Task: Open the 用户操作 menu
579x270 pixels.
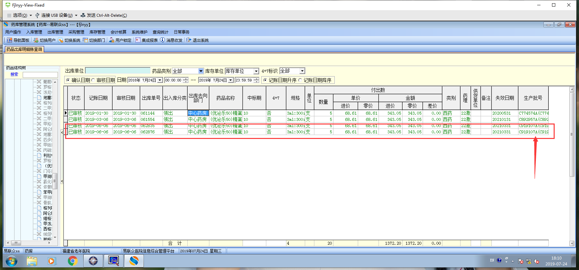Action: [13, 32]
